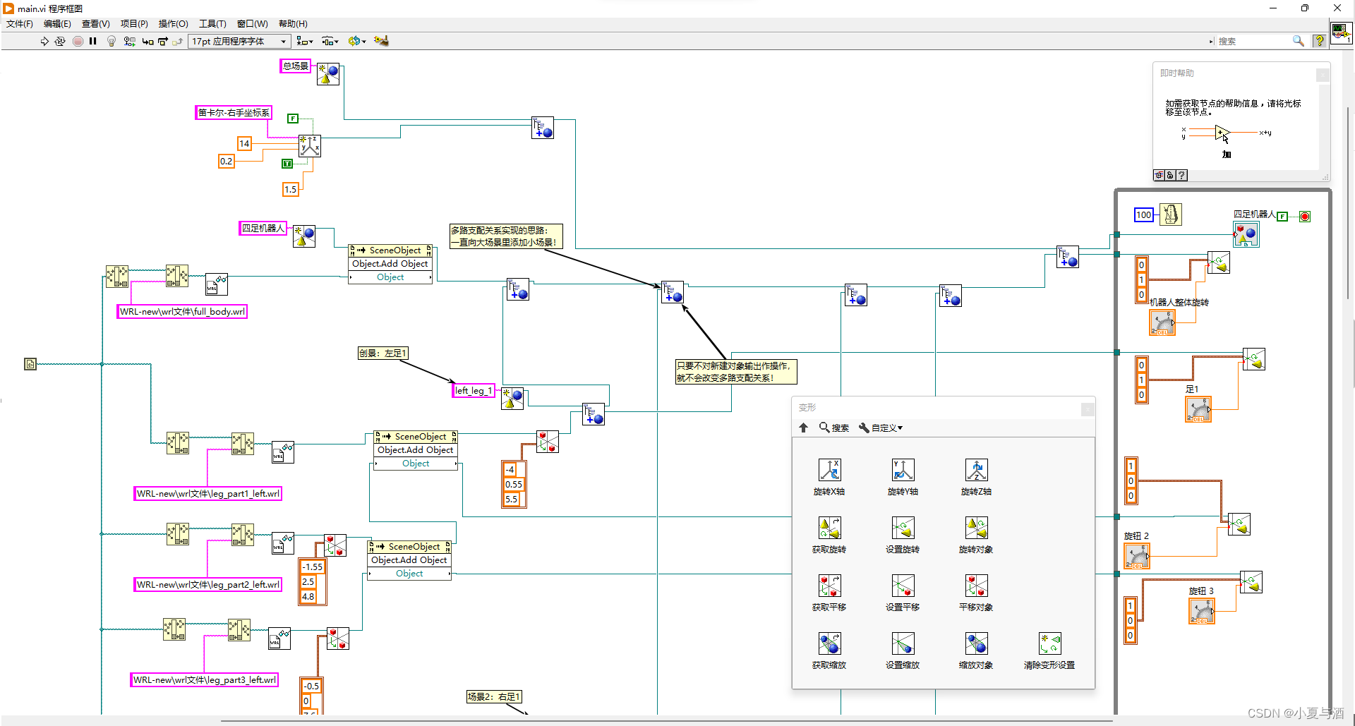Show context help with question mark button

pyautogui.click(x=1318, y=41)
